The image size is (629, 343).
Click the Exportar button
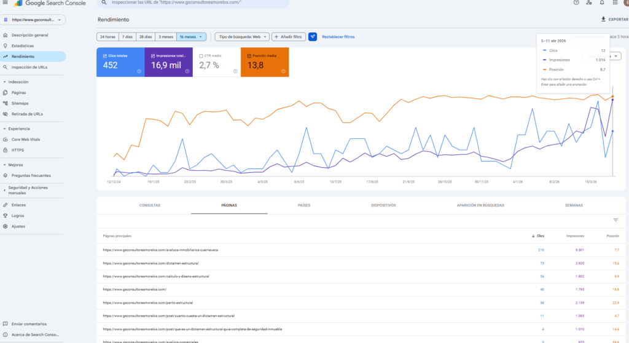pyautogui.click(x=614, y=20)
